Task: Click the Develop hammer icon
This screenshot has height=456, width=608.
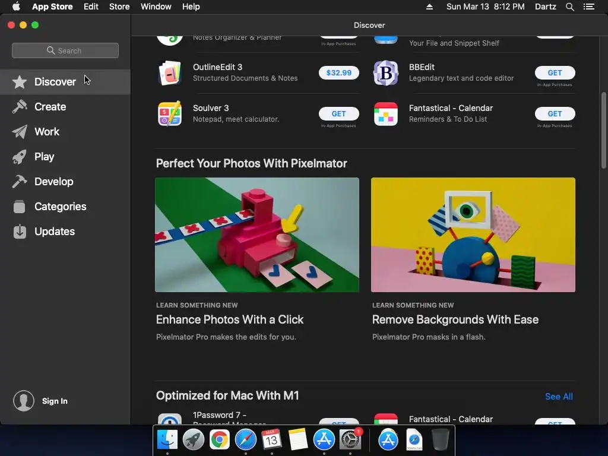Action: coord(20,182)
